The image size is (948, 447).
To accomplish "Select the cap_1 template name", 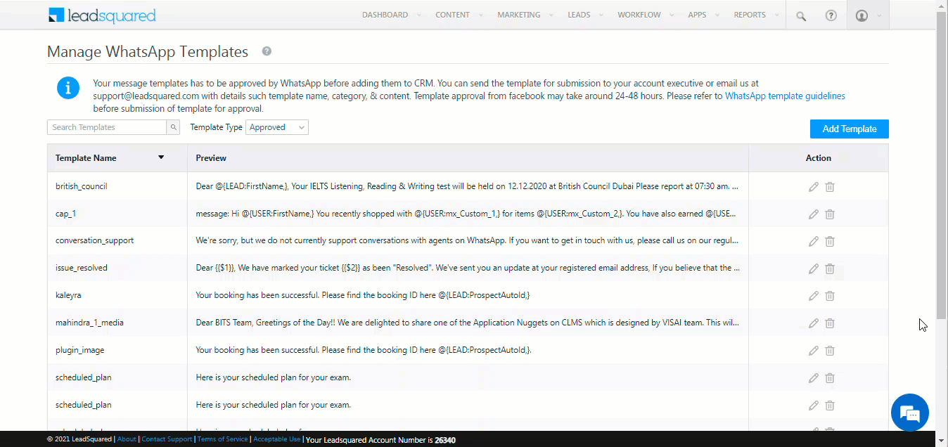I will pyautogui.click(x=65, y=214).
